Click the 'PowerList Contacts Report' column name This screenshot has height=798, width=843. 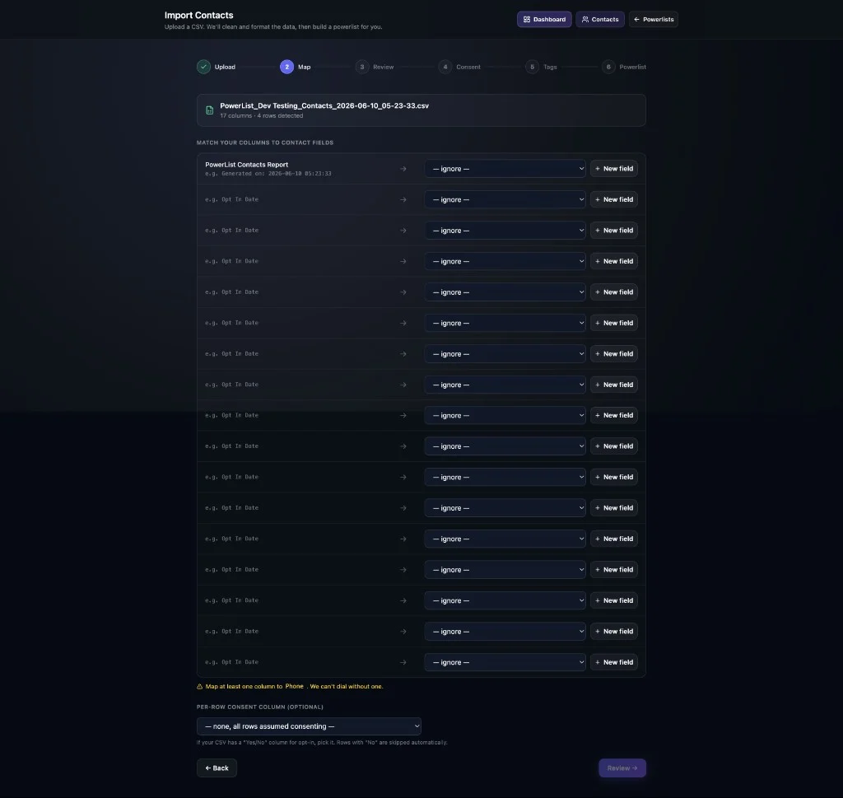(247, 165)
